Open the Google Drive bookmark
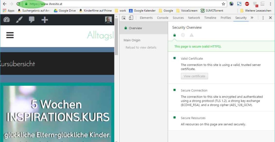 coord(65,11)
